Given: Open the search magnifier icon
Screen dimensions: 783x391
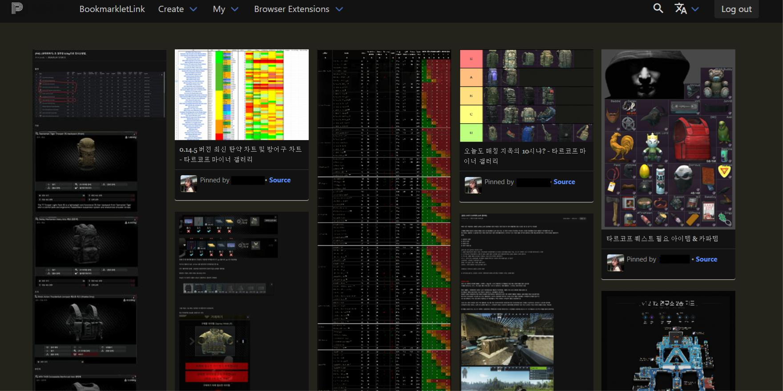Looking at the screenshot, I should 658,8.
